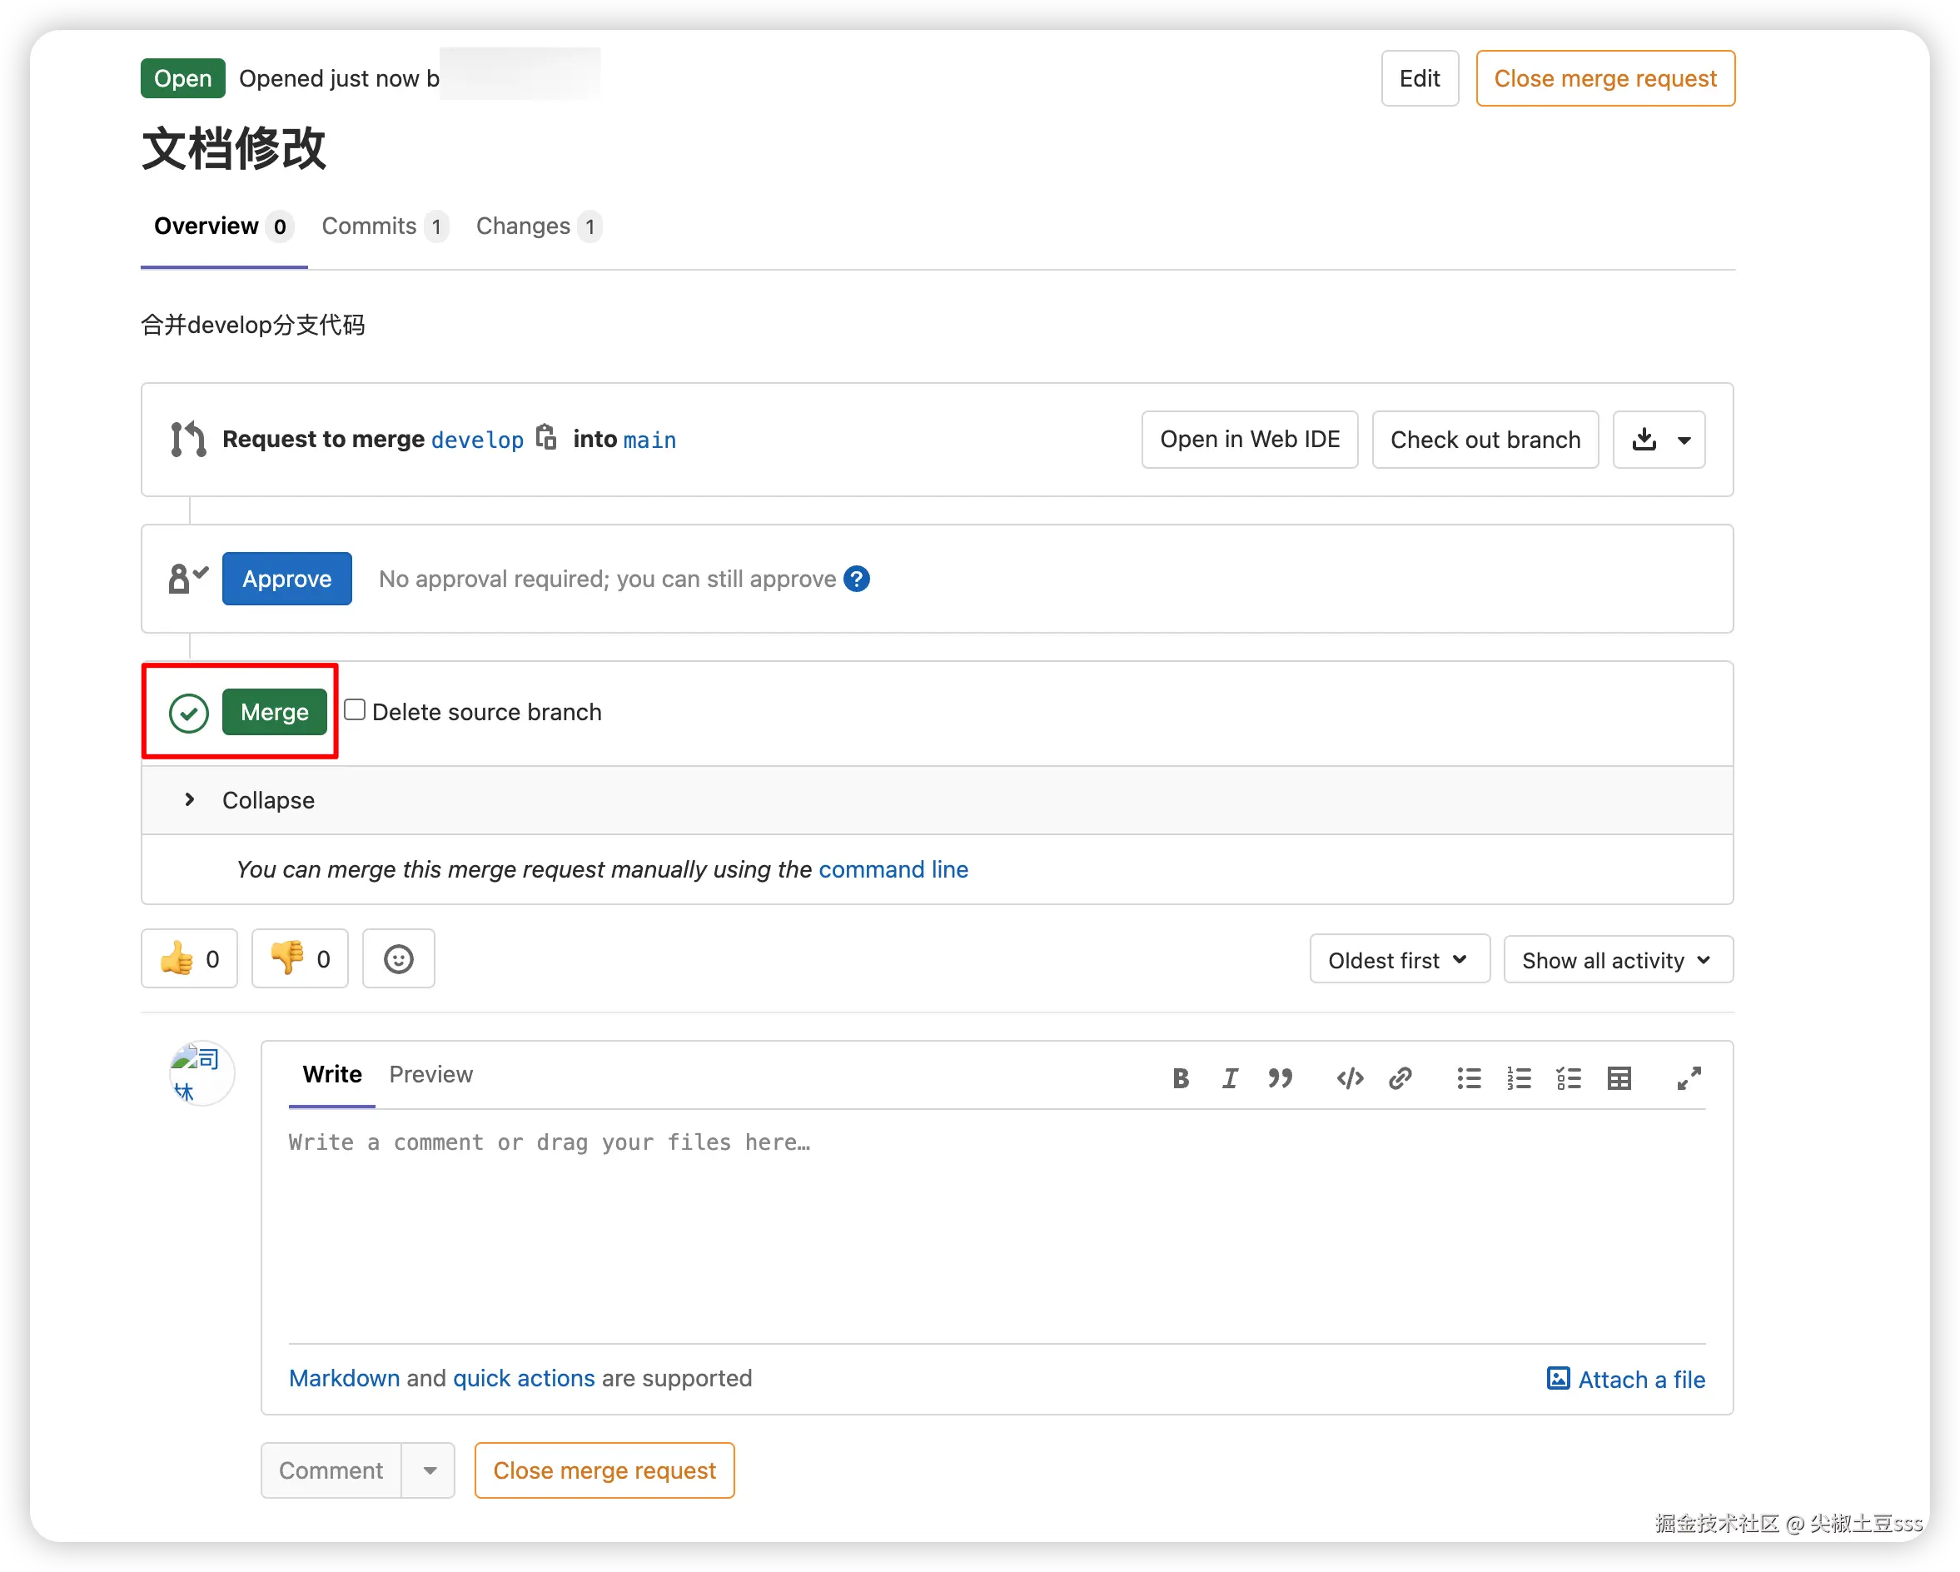This screenshot has width=1960, height=1572.
Task: Insert a quote with the quote icon
Action: tap(1280, 1078)
